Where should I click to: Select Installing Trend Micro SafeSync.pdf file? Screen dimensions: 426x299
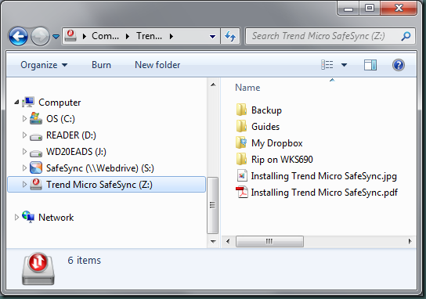[x=324, y=193]
